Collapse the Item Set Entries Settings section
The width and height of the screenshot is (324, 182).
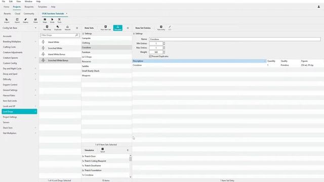point(134,33)
